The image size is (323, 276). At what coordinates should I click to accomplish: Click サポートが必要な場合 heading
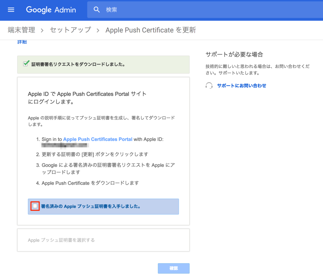[x=234, y=54]
